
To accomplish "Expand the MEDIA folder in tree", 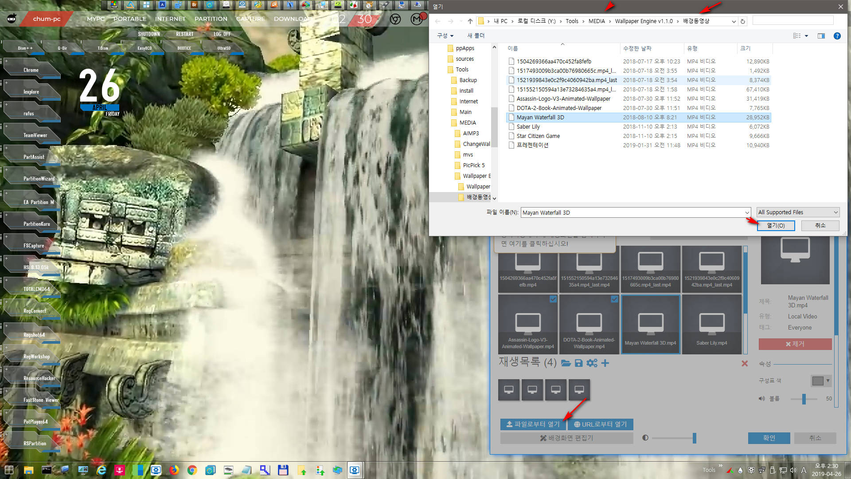I will click(x=467, y=123).
